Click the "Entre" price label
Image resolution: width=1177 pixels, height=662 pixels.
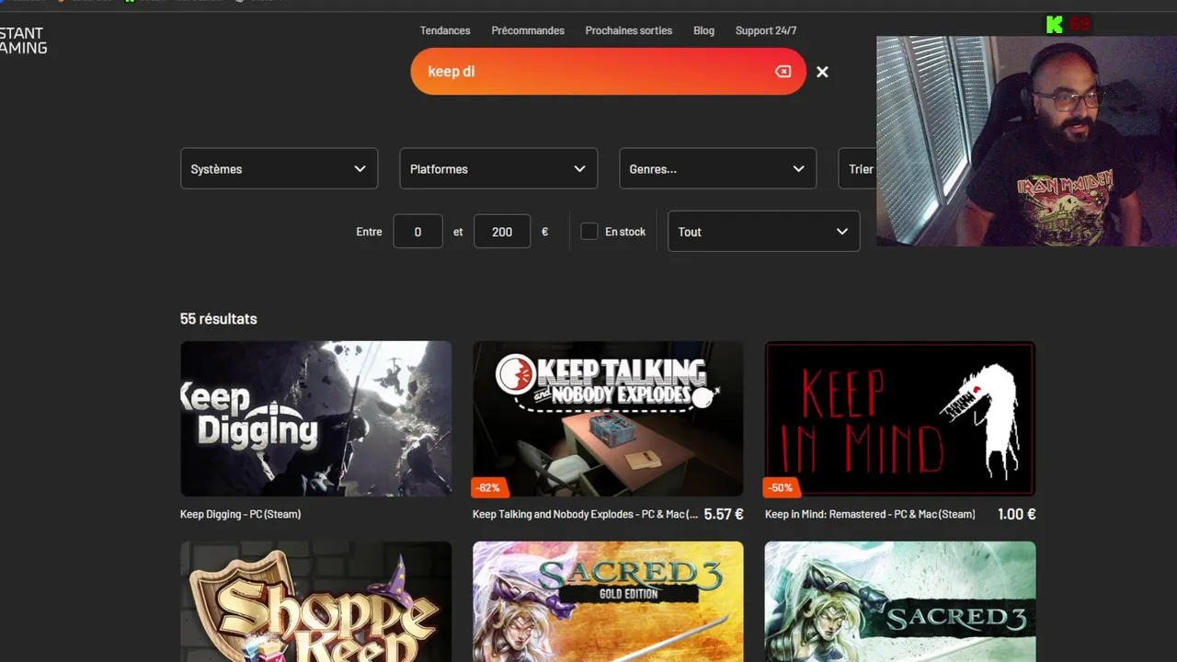pos(369,232)
